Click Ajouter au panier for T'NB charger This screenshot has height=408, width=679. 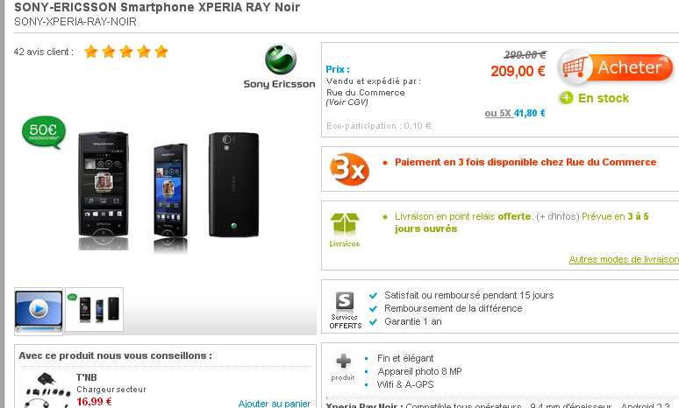(x=274, y=404)
